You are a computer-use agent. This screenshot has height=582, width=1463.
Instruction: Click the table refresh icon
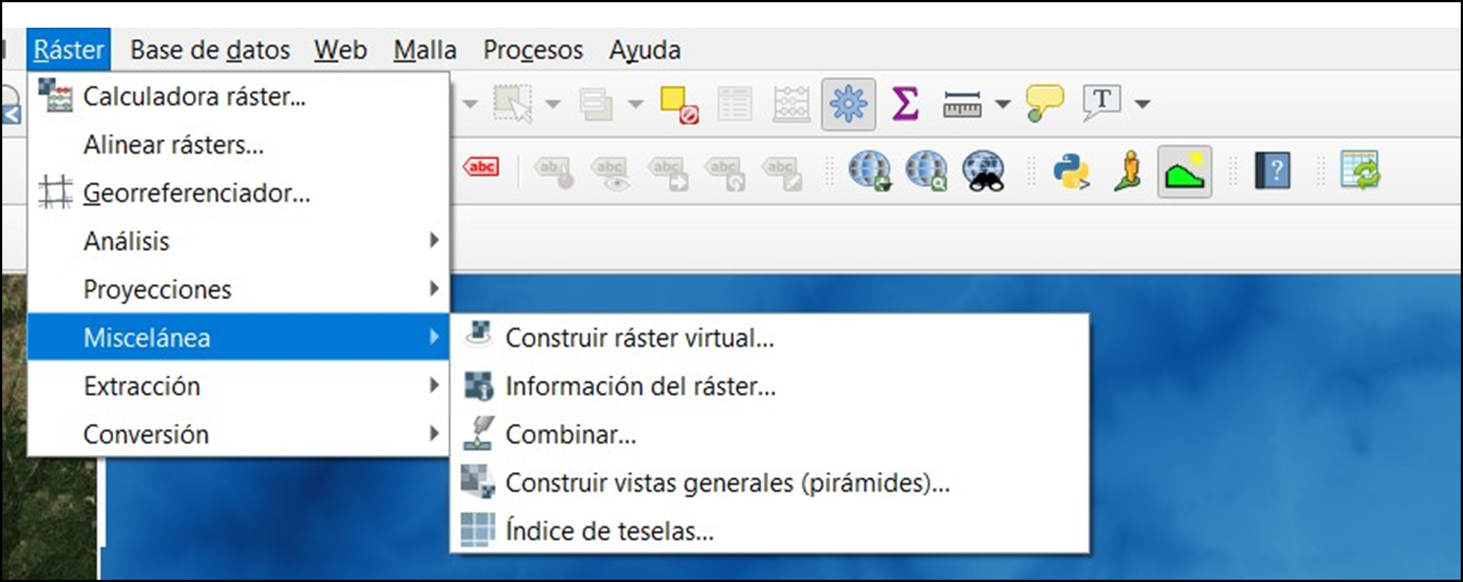click(x=1359, y=171)
